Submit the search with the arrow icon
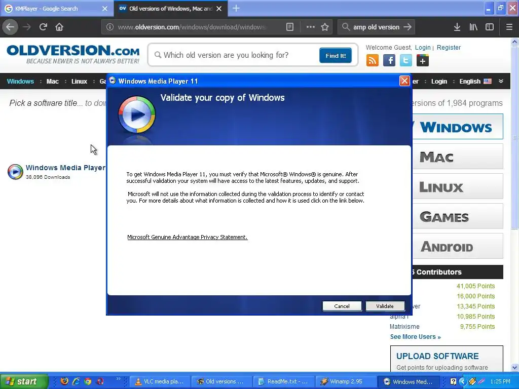 point(407,27)
